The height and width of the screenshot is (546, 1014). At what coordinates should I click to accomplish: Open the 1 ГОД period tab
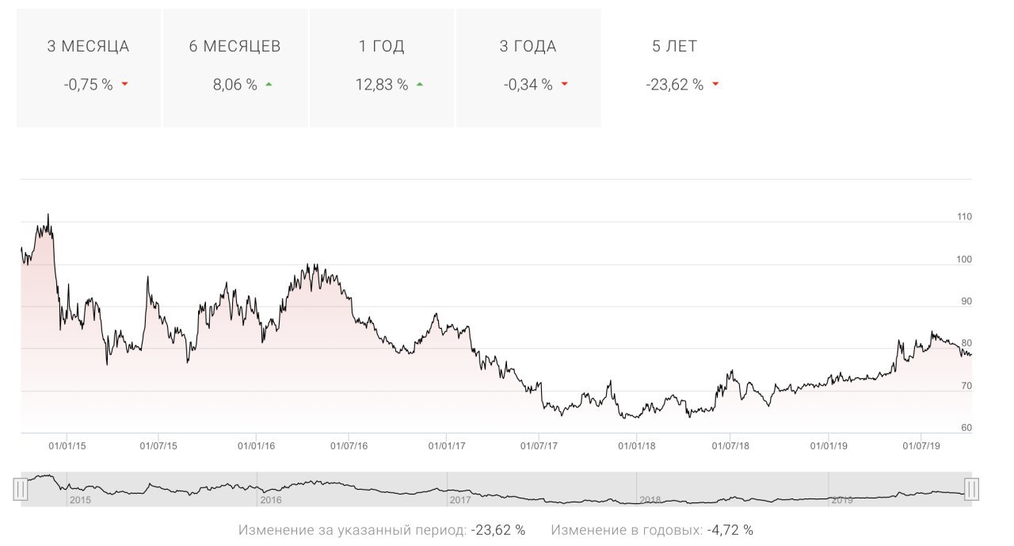click(382, 68)
